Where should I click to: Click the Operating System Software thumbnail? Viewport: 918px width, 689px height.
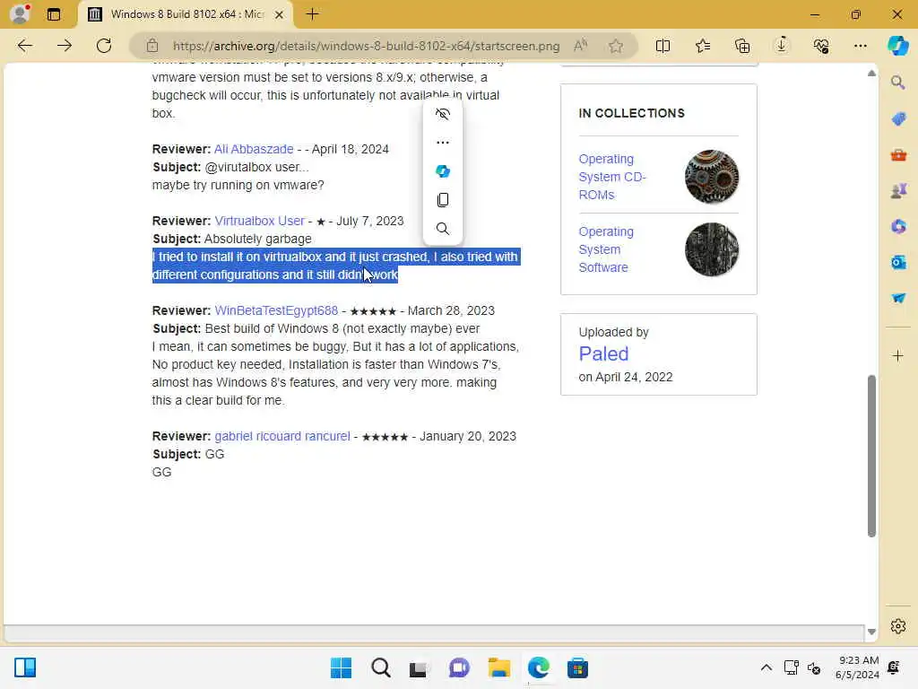click(711, 249)
